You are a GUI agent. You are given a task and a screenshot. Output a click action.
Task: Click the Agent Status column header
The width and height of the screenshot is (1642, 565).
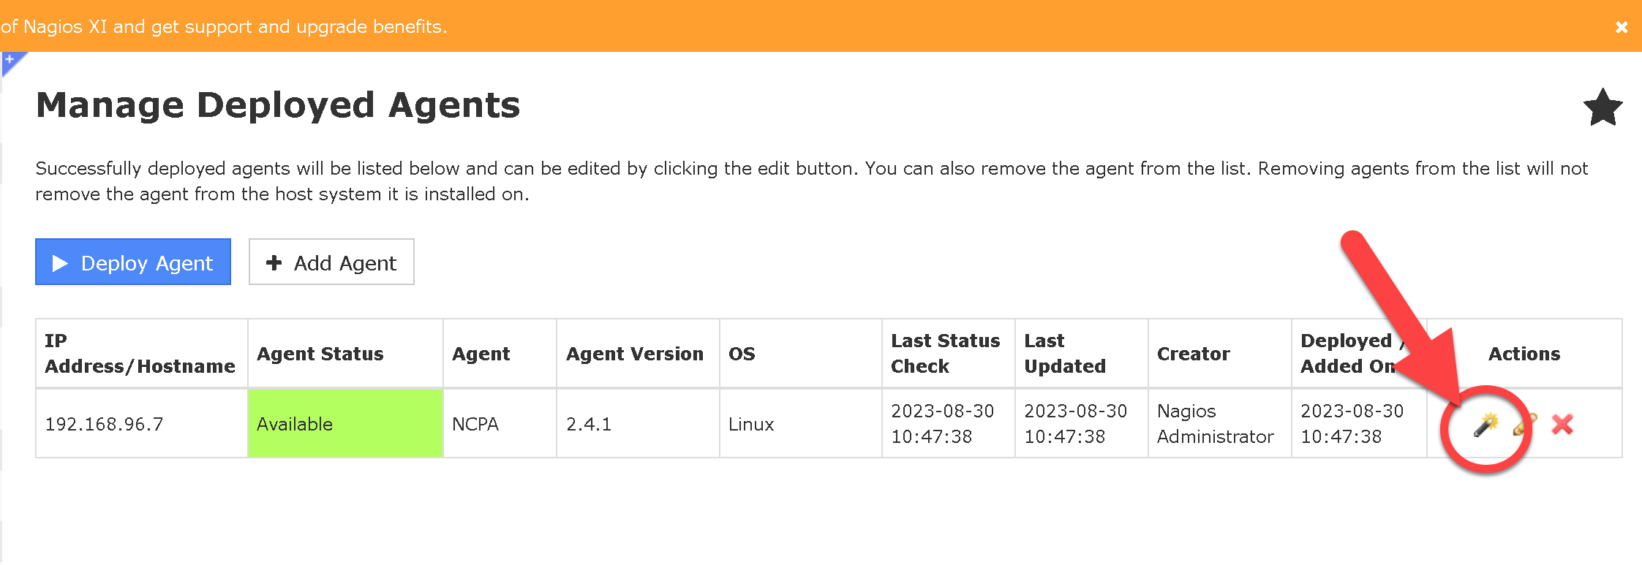click(x=320, y=354)
